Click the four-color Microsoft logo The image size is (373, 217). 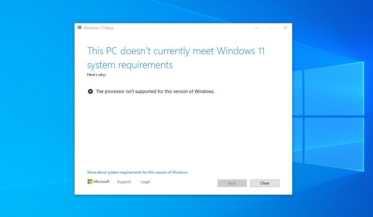pyautogui.click(x=90, y=182)
